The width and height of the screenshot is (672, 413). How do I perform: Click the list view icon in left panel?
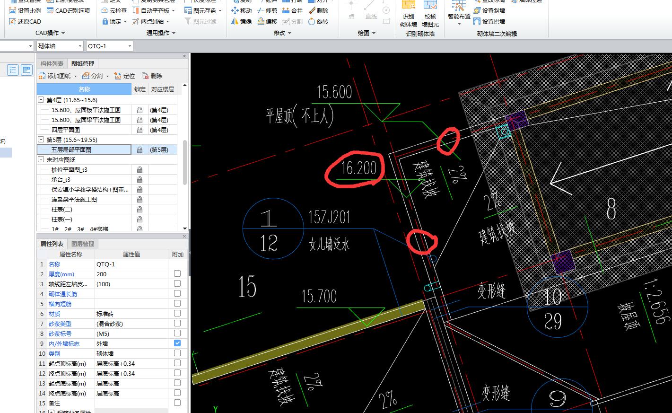(13, 70)
